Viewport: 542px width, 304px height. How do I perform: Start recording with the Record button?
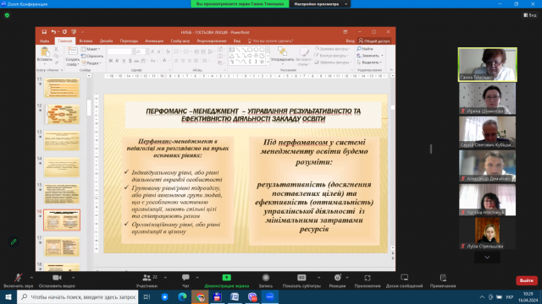pos(265,278)
